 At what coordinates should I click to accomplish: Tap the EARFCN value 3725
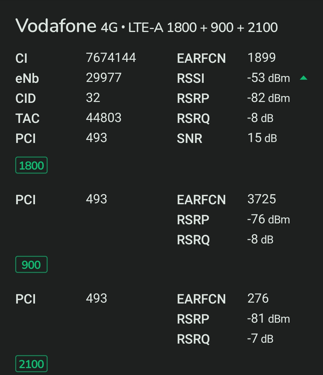(262, 199)
